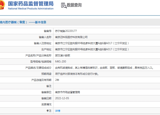
Task: Select product name 尿沉渣计数板
Action: 63,55
